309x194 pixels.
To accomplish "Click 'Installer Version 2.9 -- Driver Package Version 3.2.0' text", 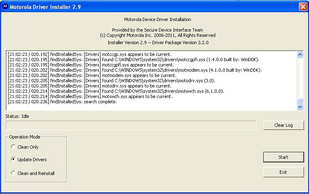I will point(158,43).
